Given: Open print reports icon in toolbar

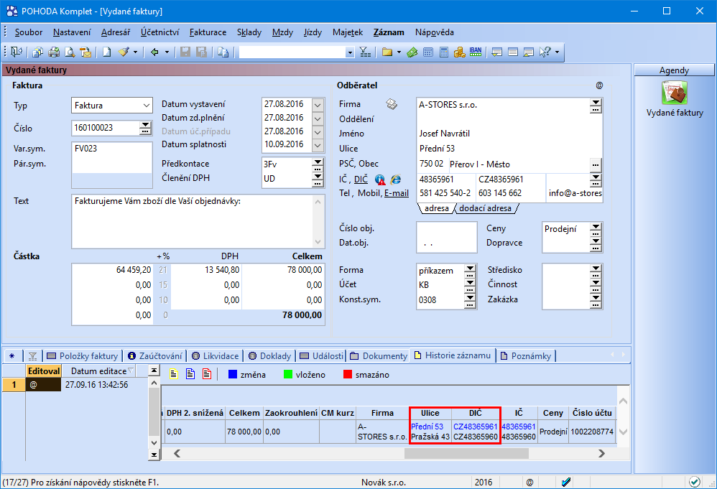Looking at the screenshot, I should [38, 52].
